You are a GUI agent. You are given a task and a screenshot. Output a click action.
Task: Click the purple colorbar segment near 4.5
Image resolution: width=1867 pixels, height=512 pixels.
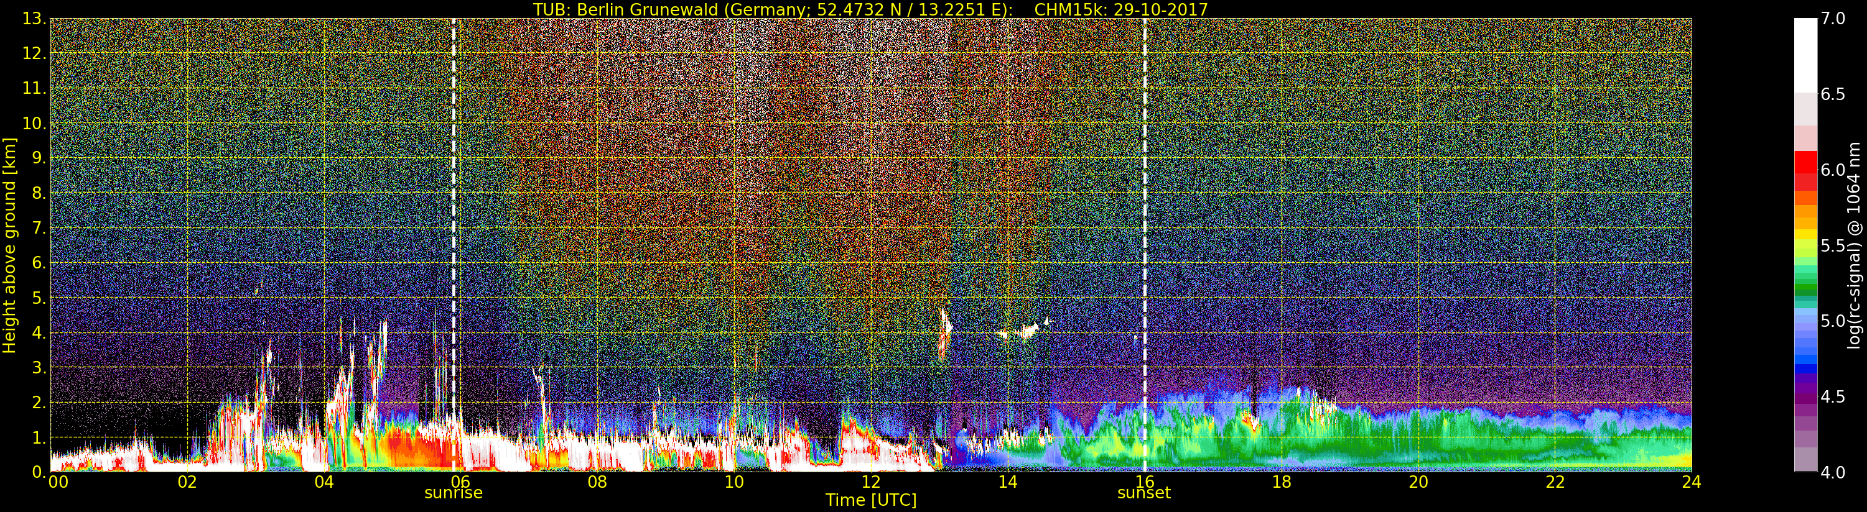(1805, 397)
